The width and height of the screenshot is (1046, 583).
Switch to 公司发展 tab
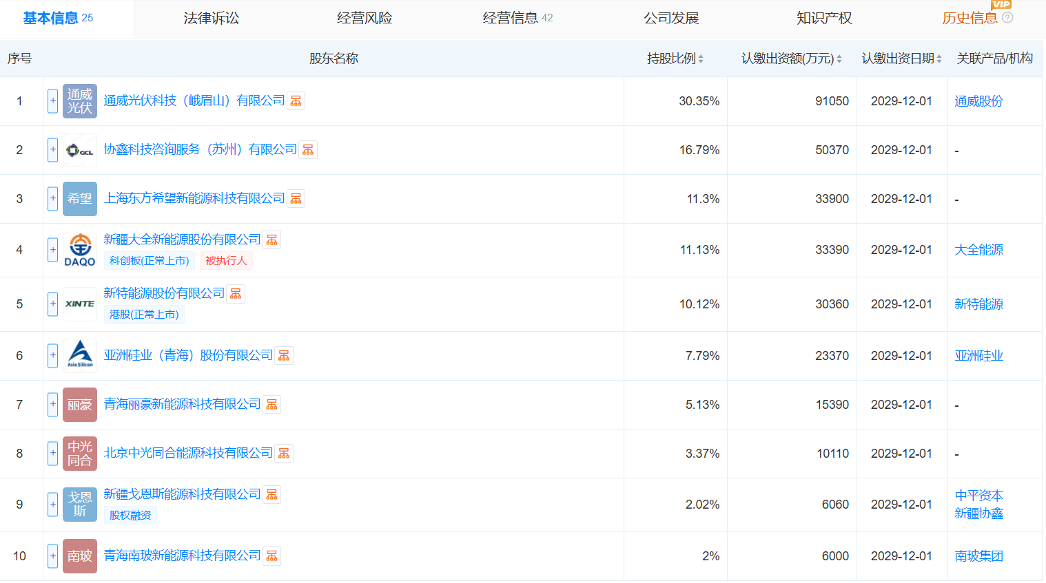671,19
